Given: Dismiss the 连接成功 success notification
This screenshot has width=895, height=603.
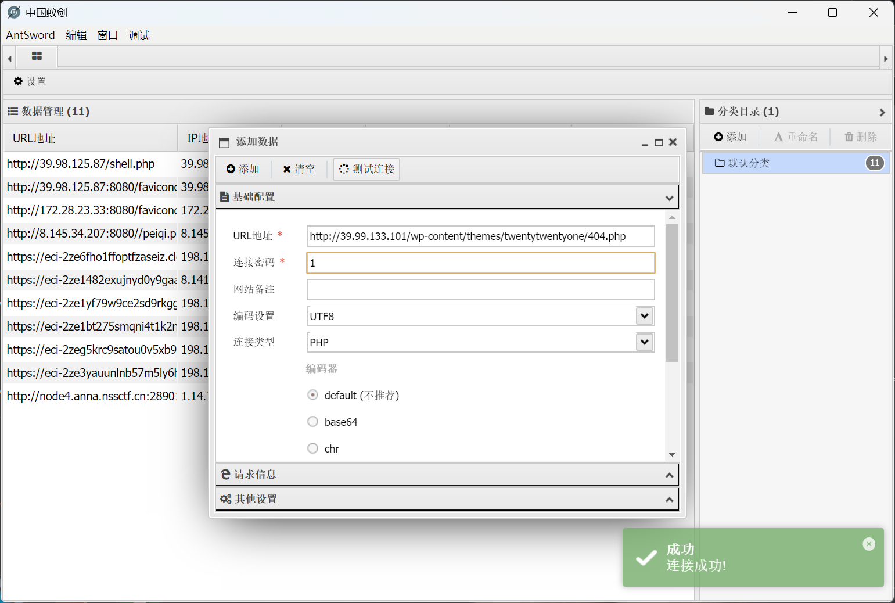Looking at the screenshot, I should point(868,544).
